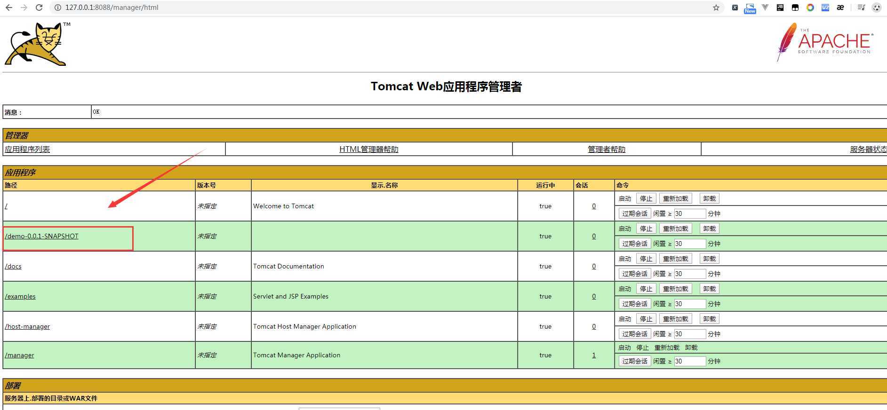View sessions count for /docs

594,266
